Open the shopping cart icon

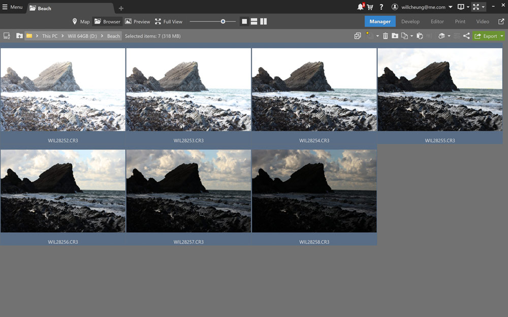tap(370, 7)
